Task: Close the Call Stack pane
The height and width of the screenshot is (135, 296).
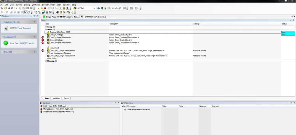Action: click(x=119, y=103)
